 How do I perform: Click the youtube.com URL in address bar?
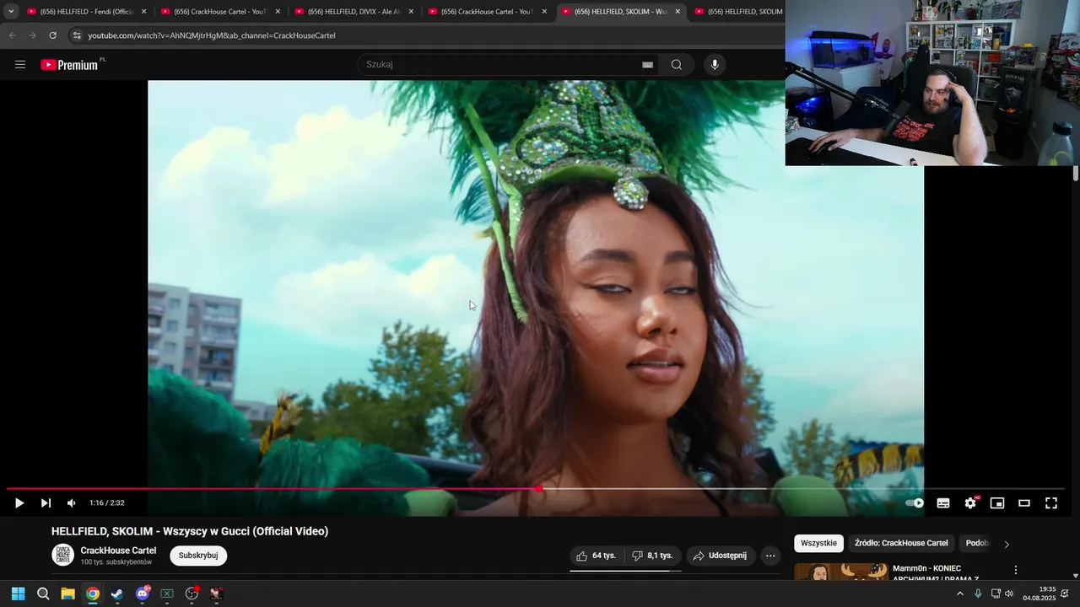pos(212,35)
